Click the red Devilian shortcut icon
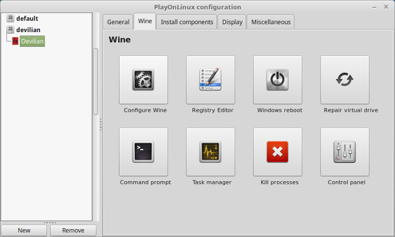The width and height of the screenshot is (395, 237). click(x=15, y=41)
